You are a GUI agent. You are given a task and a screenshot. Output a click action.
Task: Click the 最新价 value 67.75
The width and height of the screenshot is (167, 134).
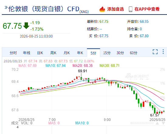[x=104, y=21]
